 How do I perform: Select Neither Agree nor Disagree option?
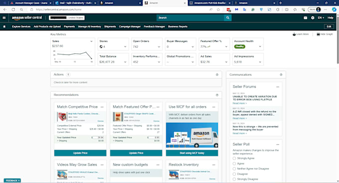(234, 169)
